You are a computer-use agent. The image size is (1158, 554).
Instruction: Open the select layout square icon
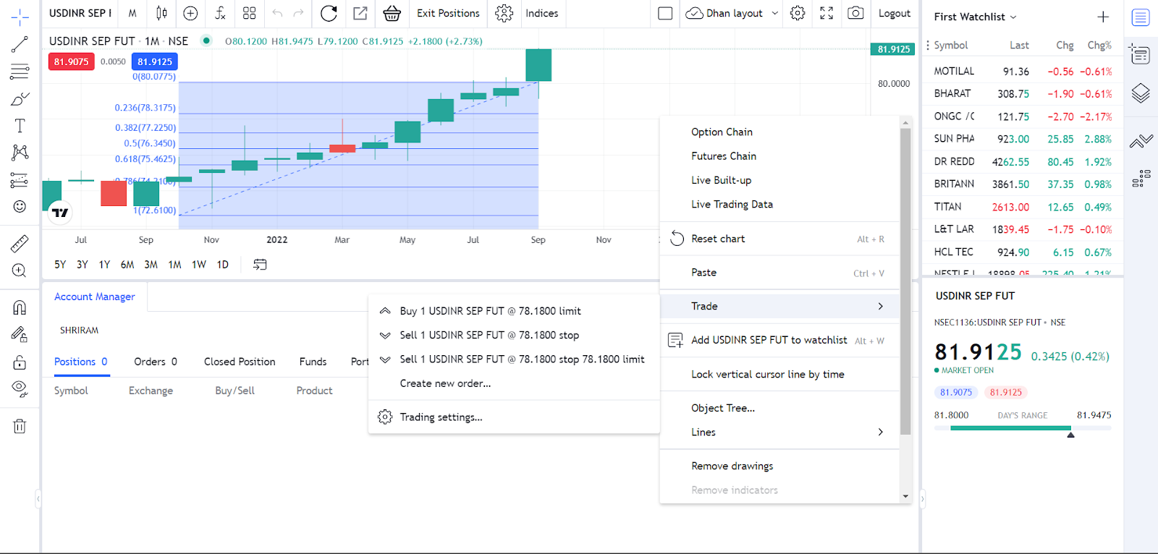click(x=665, y=13)
